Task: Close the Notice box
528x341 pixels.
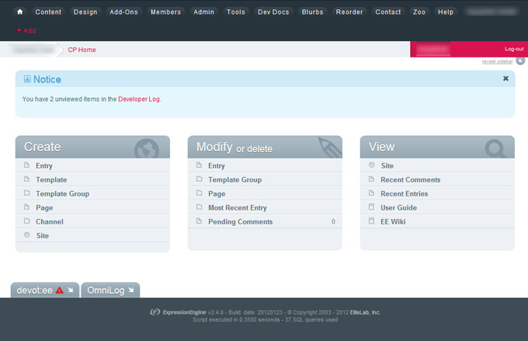Action: point(505,78)
